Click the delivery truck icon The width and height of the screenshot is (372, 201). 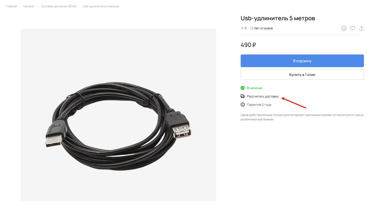pyautogui.click(x=242, y=96)
